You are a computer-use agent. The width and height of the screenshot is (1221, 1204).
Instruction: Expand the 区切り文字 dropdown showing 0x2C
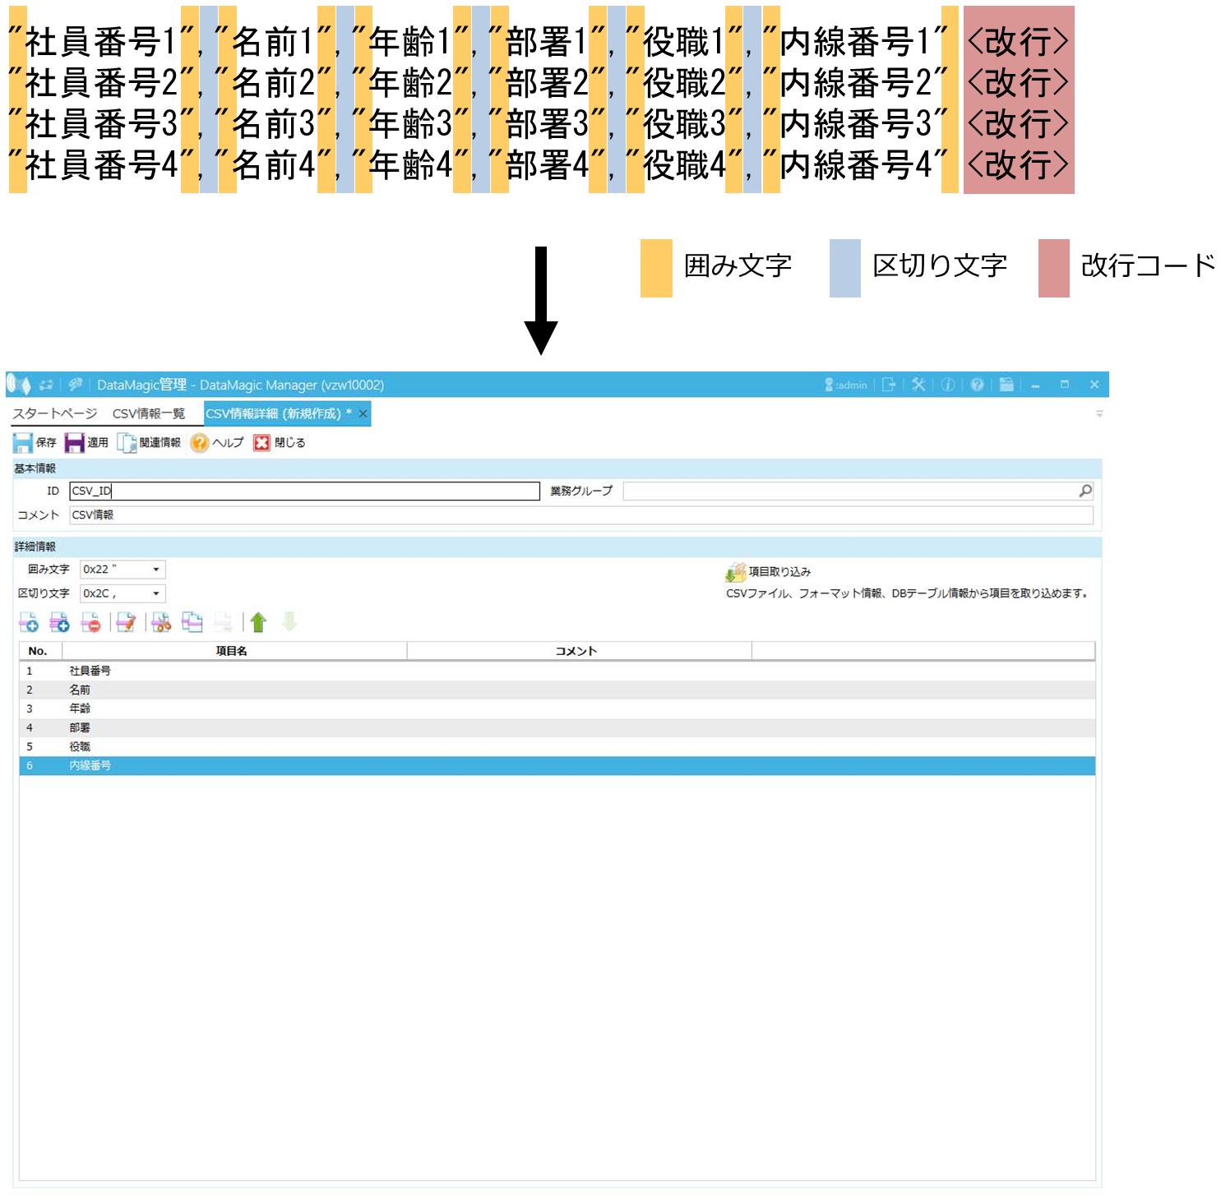[x=155, y=593]
